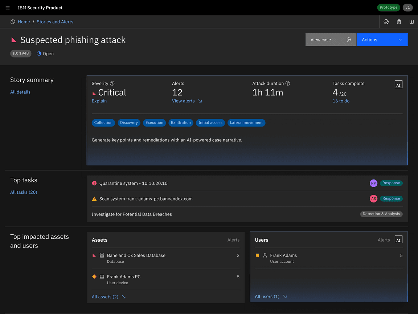Image resolution: width=418 pixels, height=314 pixels.
Task: Click the View case button
Action: (x=331, y=40)
